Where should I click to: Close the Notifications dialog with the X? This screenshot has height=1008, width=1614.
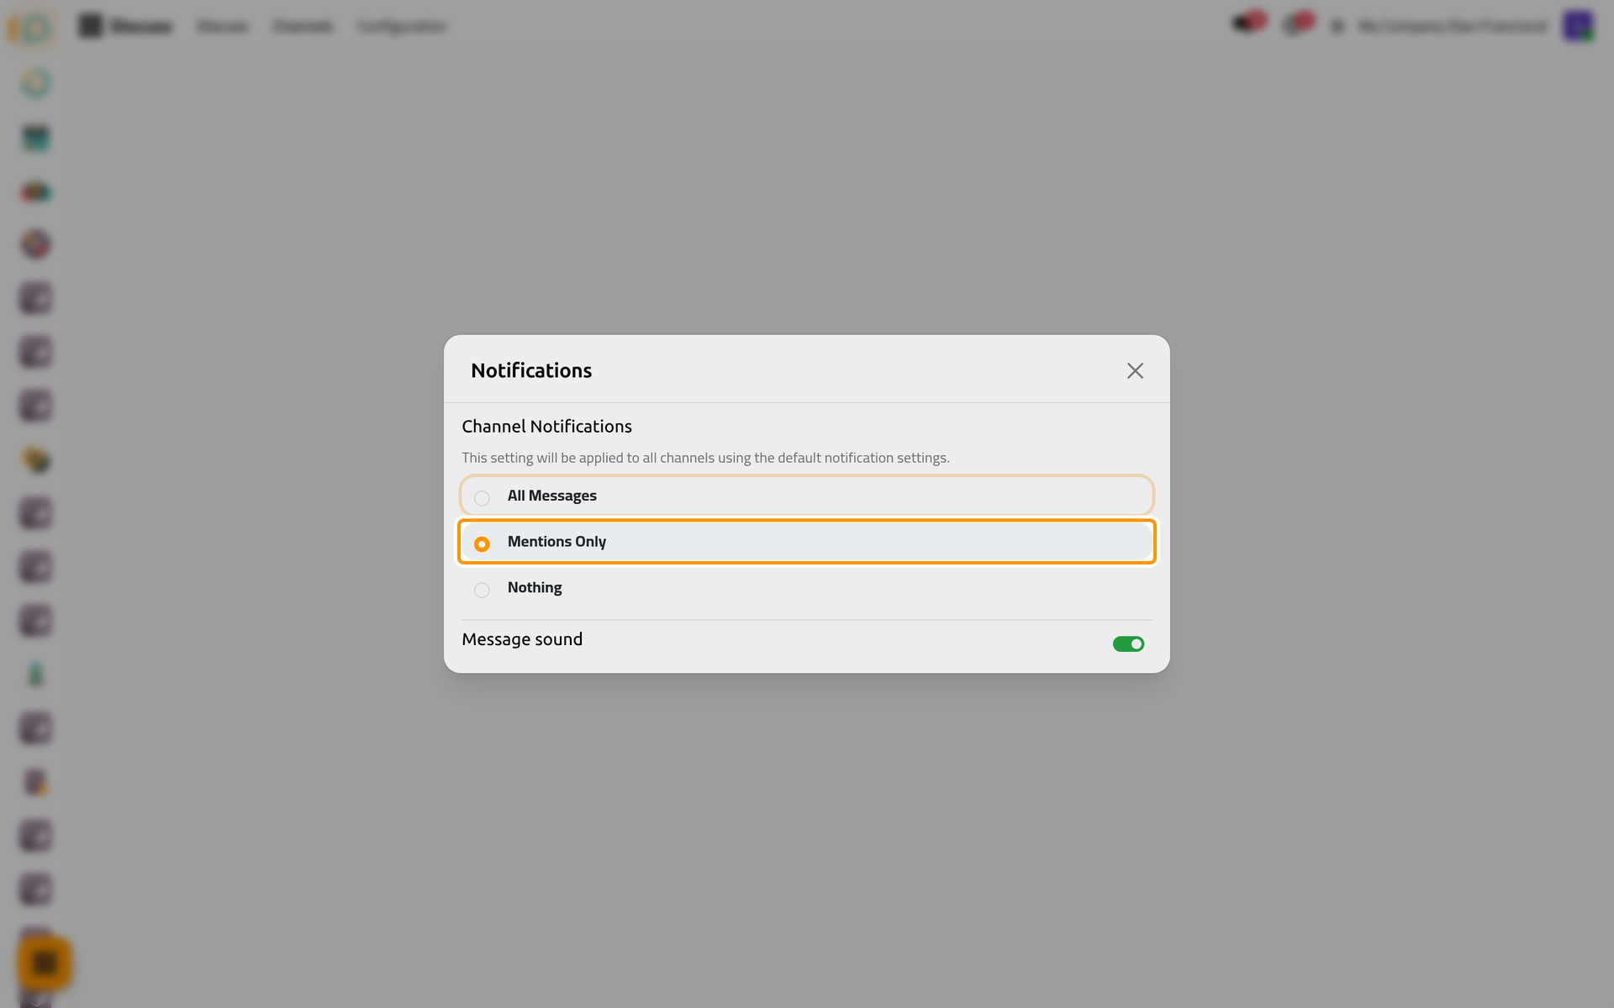point(1135,370)
